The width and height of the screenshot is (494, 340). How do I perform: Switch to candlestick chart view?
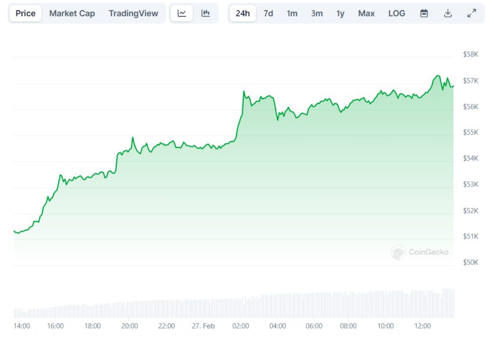[206, 13]
